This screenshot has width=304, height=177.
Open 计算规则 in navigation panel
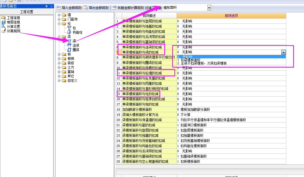click(x=13, y=31)
